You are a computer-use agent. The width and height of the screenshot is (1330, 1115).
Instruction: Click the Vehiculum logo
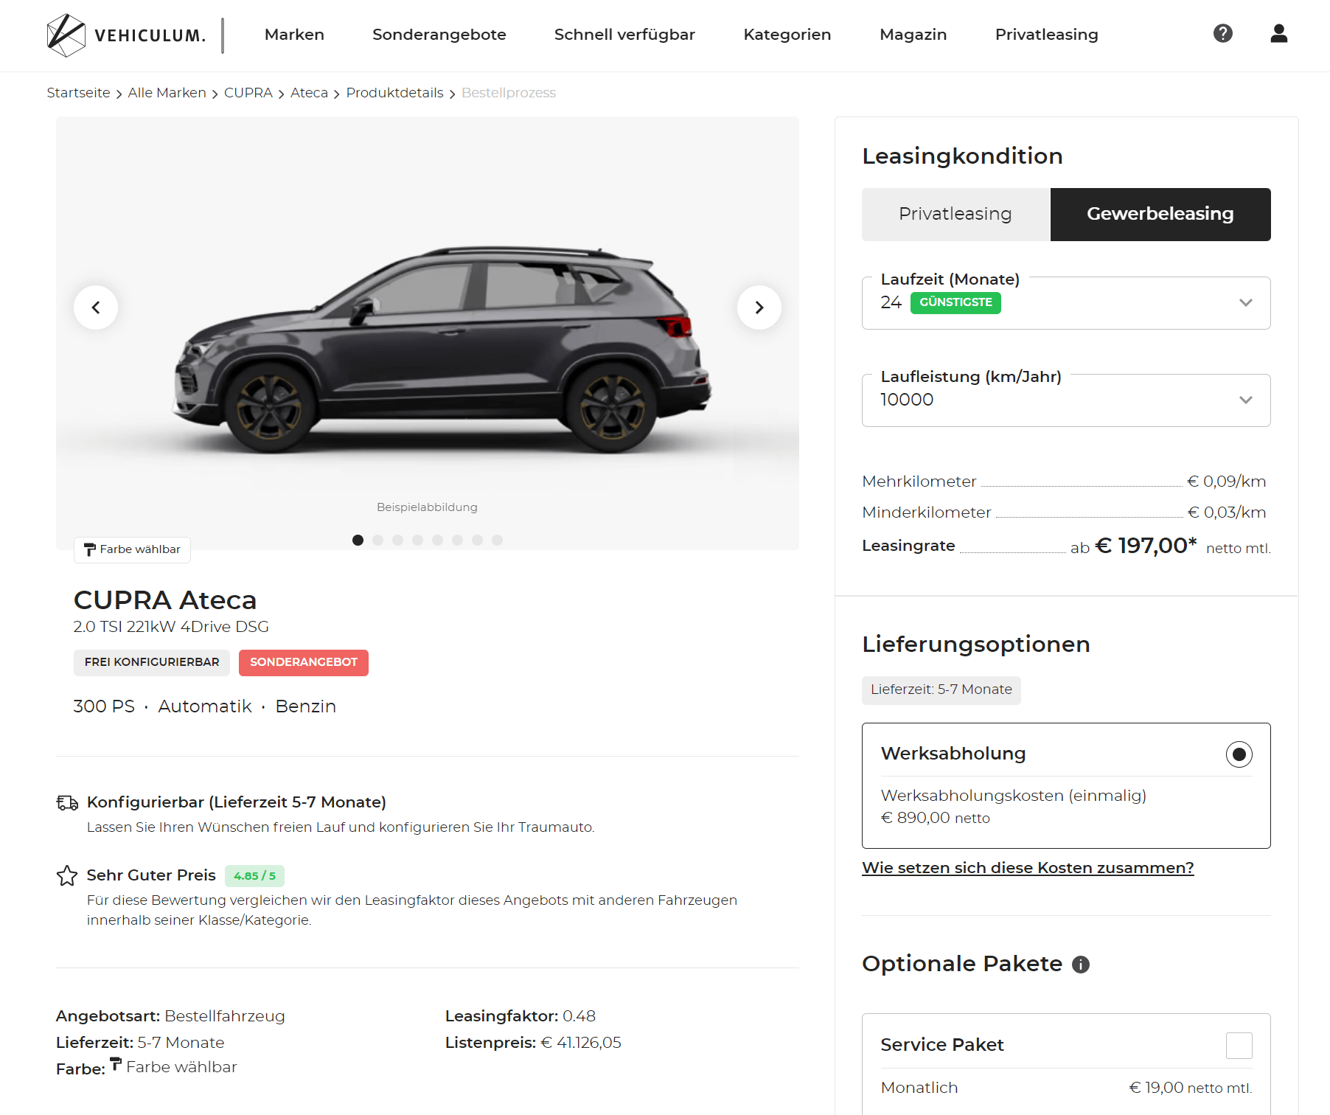126,35
